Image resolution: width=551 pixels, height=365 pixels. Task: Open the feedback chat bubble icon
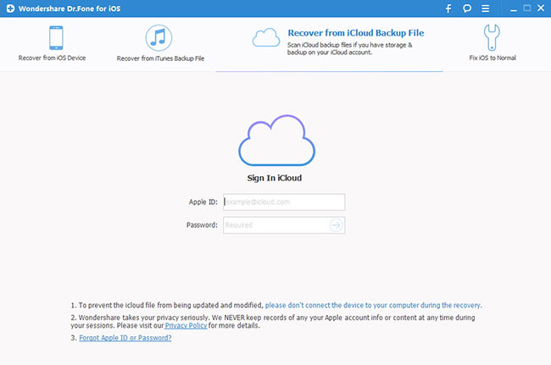coord(467,8)
